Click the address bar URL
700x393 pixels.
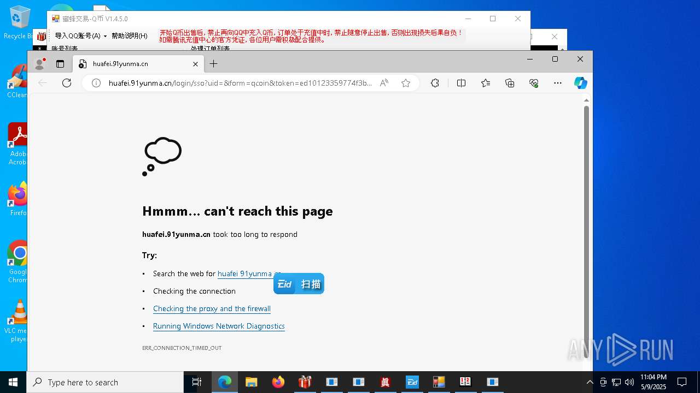(240, 83)
